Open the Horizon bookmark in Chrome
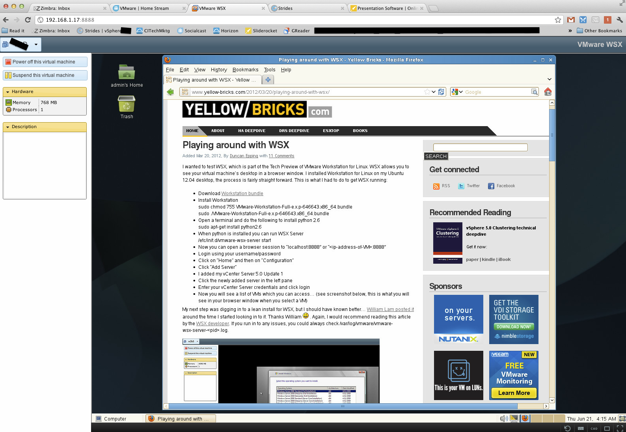Viewport: 626px width, 432px height. point(225,31)
